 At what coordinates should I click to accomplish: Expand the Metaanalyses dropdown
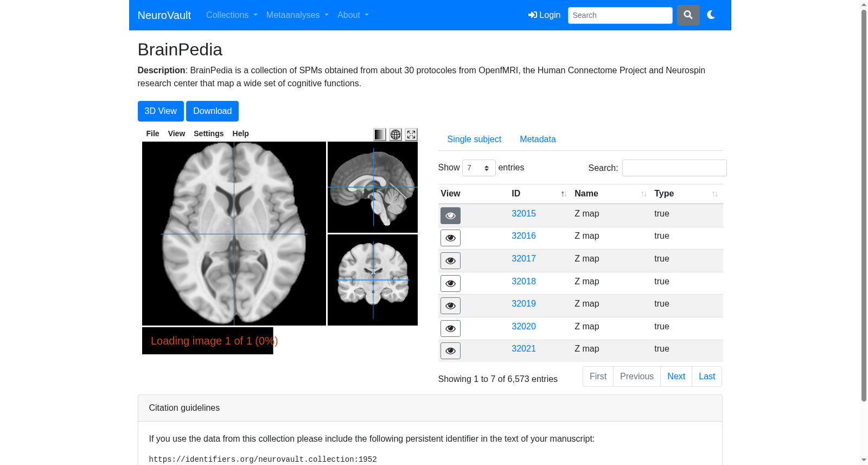click(x=297, y=15)
